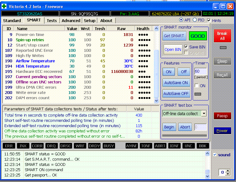Click the blue Power button

[x=222, y=131]
